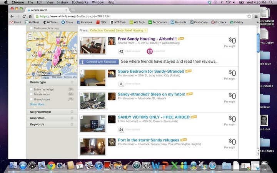Open Google Chrome from the dock
The image size is (277, 173).
pyautogui.click(x=51, y=166)
